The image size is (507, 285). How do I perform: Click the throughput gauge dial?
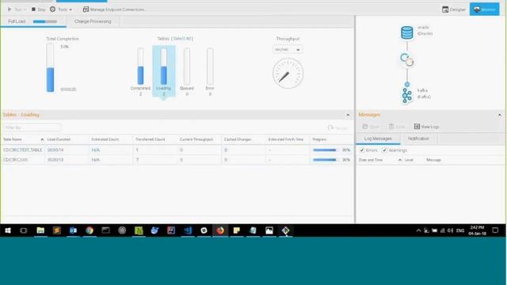(288, 74)
